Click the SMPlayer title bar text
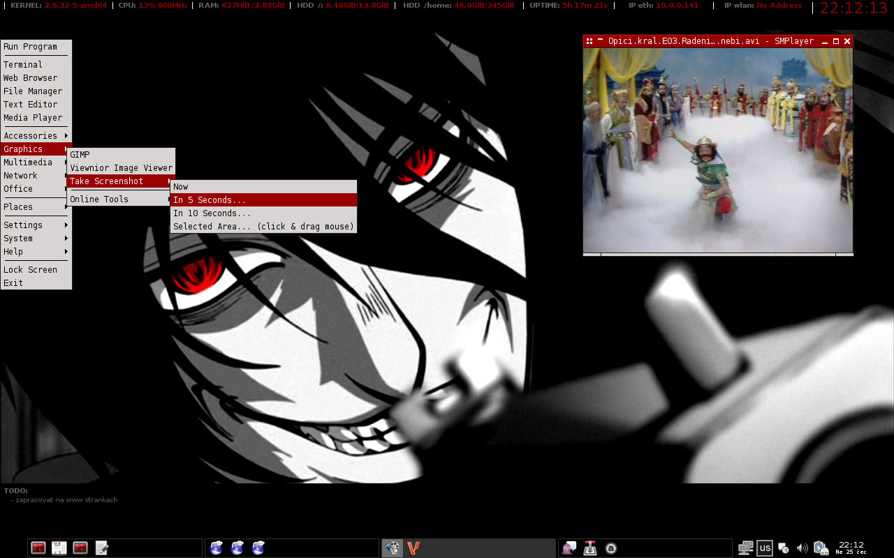This screenshot has height=558, width=894. pos(711,41)
